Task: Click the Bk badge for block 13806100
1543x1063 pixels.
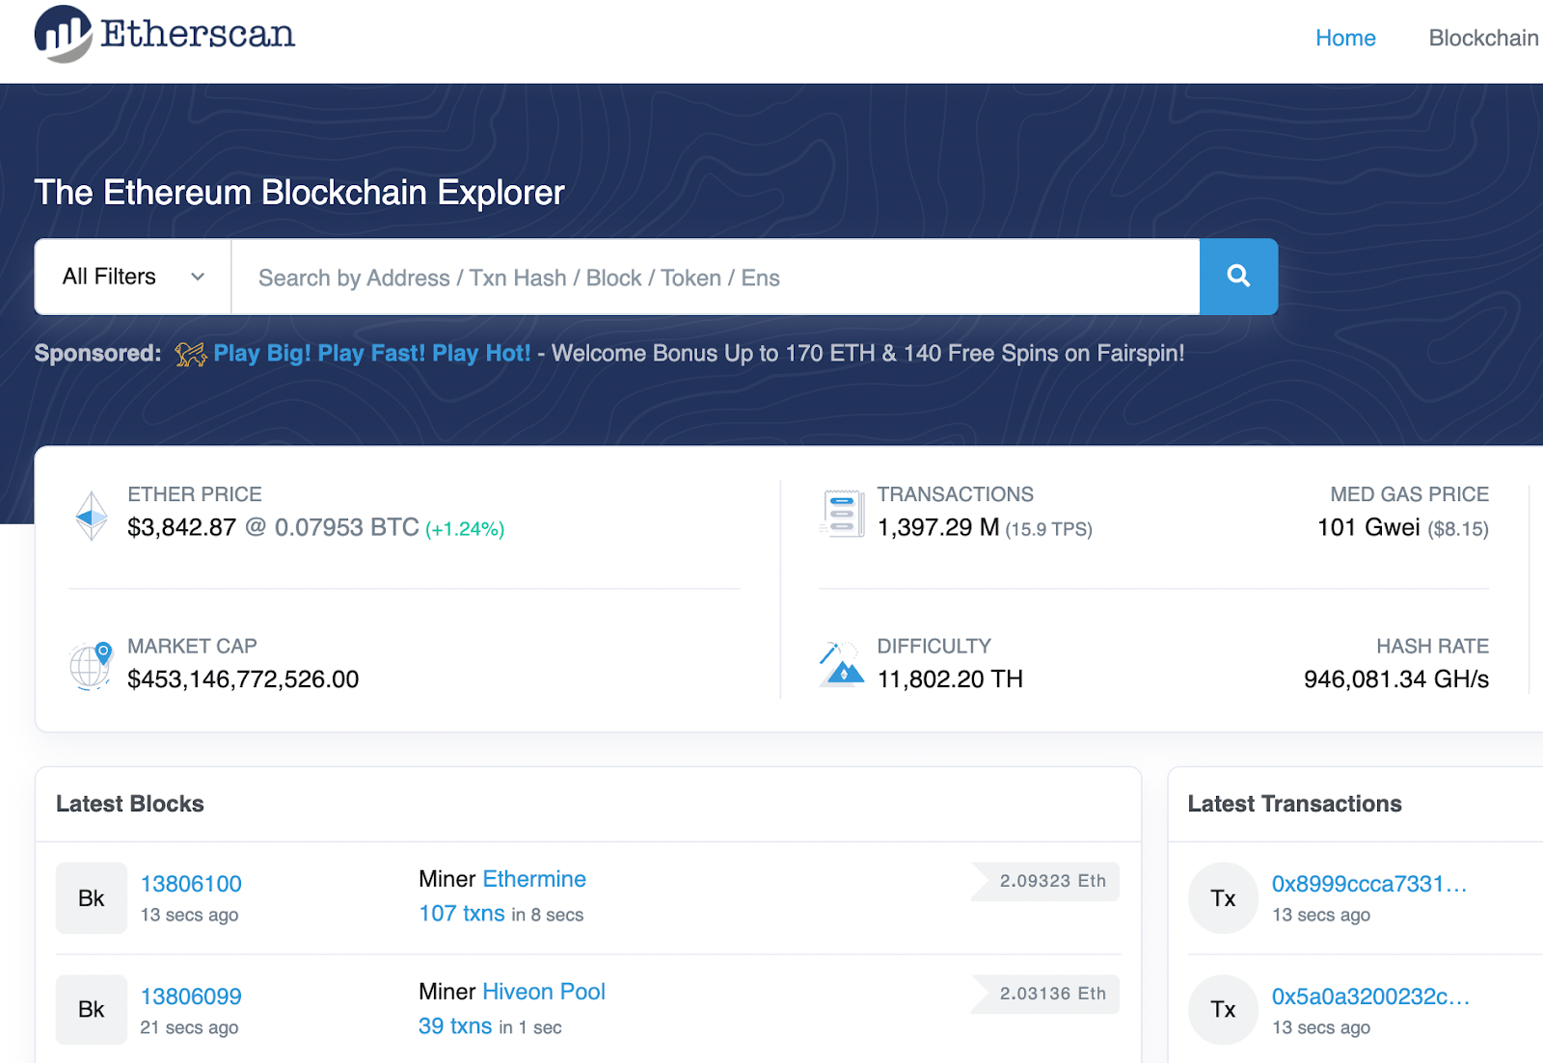Action: [92, 898]
